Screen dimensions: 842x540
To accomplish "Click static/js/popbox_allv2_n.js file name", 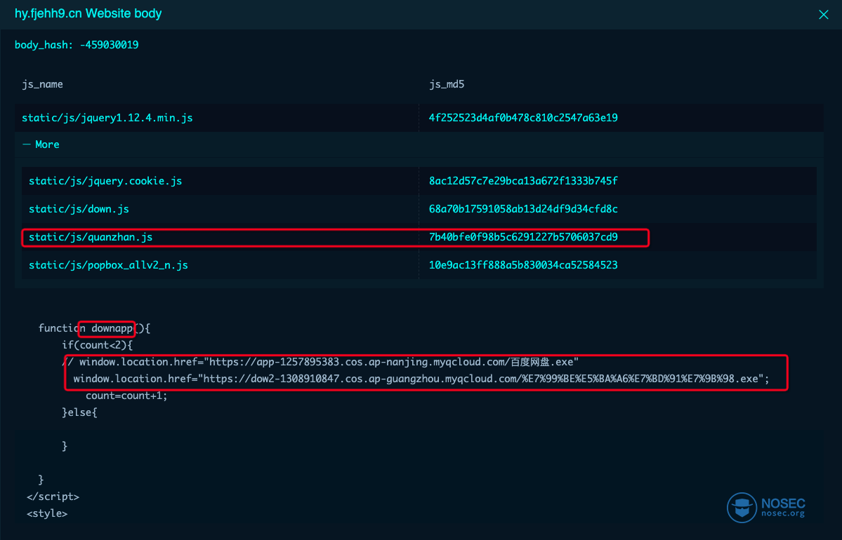I will (108, 265).
